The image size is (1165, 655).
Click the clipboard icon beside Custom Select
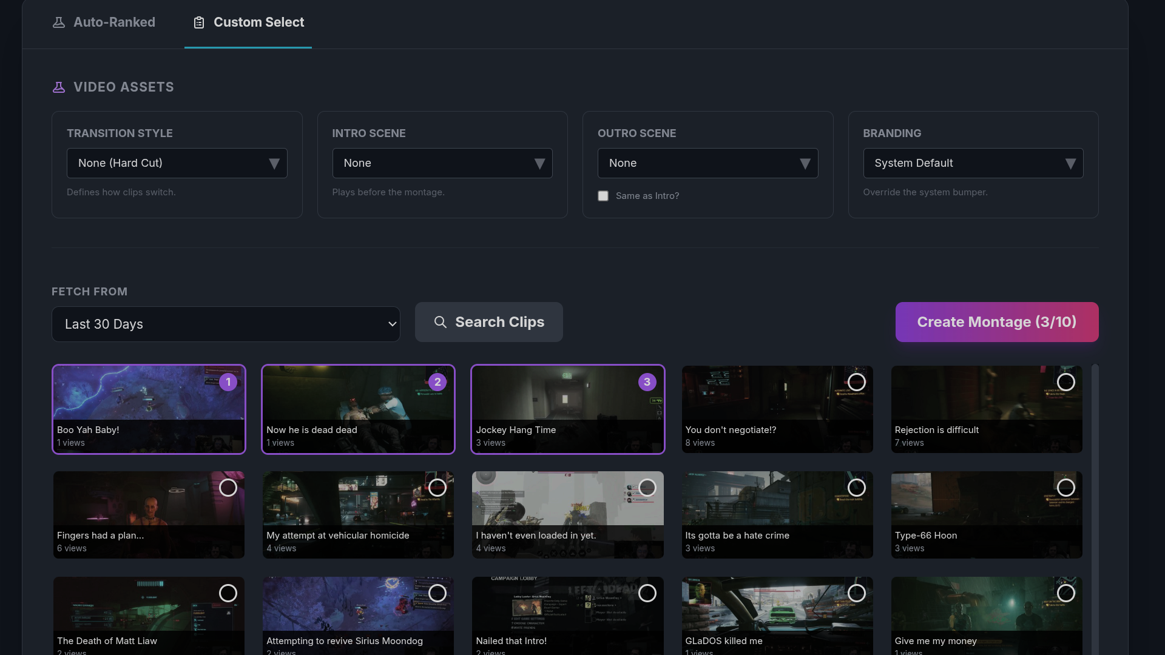coord(199,22)
